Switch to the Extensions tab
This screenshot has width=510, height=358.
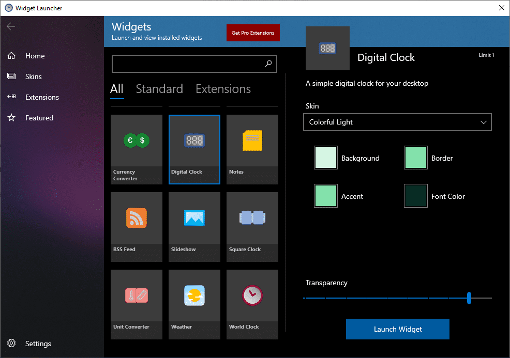[223, 89]
